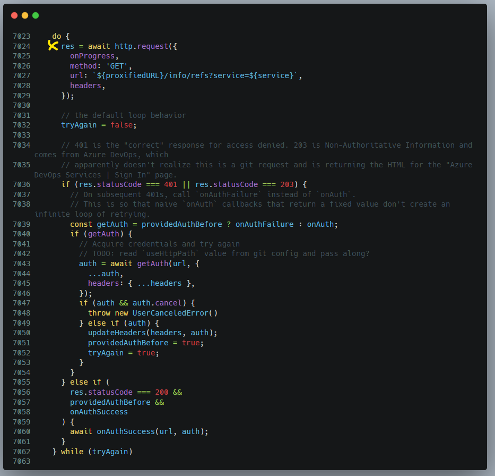Click line number 7046
The height and width of the screenshot is (476, 495).
21,293
